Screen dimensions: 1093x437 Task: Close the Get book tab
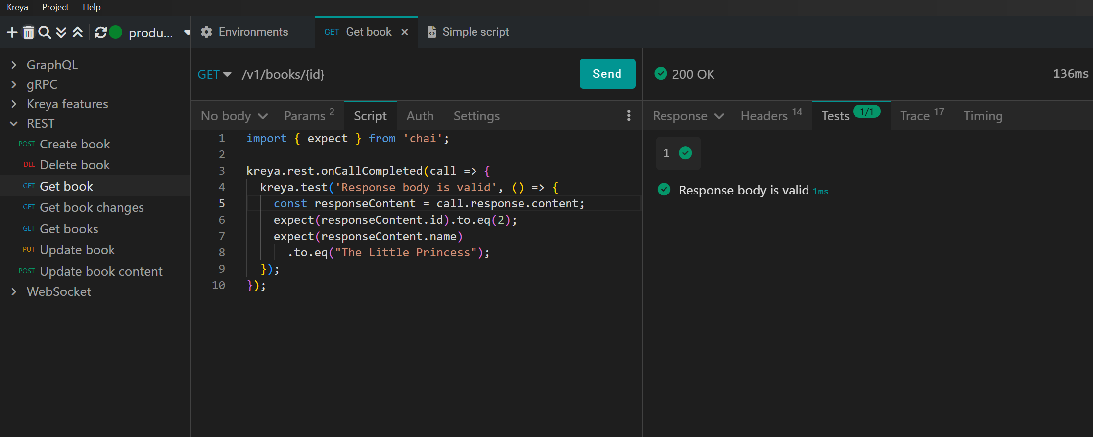pos(405,32)
